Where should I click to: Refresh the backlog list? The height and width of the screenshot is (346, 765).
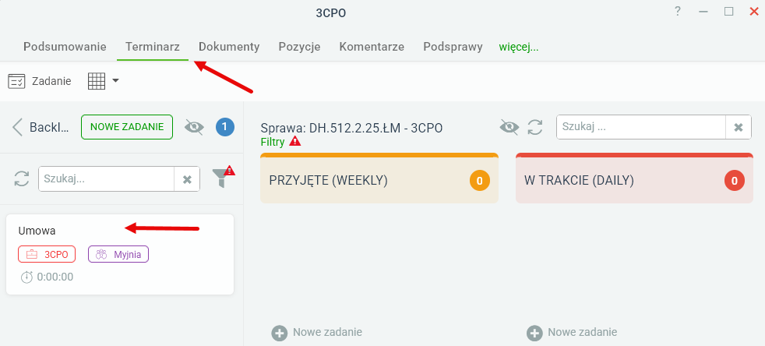(x=22, y=178)
